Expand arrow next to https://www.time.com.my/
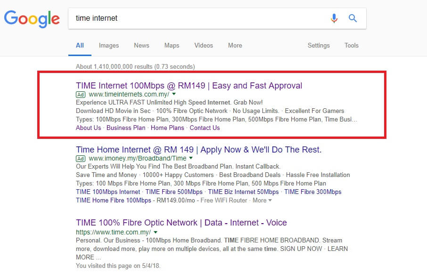The width and height of the screenshot is (427, 274). pyautogui.click(x=156, y=232)
